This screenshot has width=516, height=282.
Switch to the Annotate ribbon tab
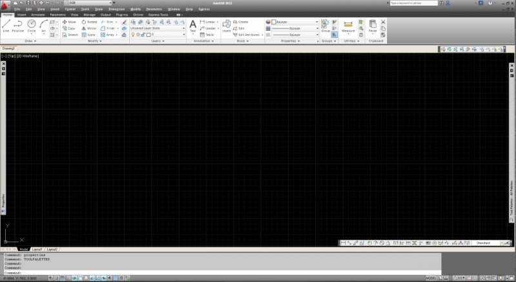point(38,15)
